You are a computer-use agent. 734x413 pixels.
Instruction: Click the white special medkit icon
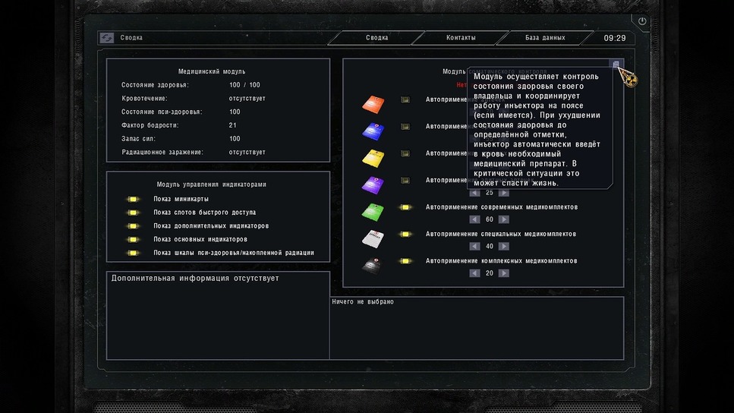(373, 239)
